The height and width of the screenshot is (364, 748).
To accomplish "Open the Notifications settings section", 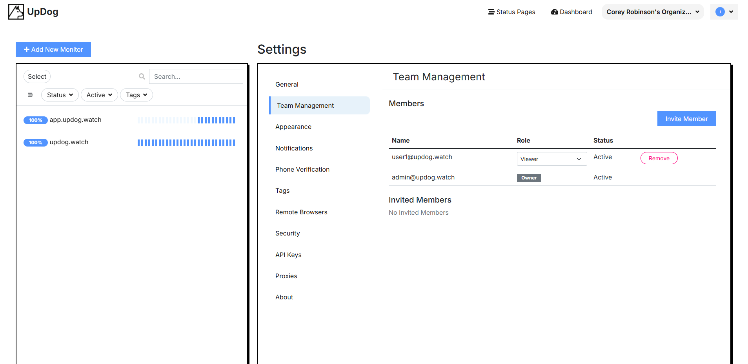I will [294, 148].
